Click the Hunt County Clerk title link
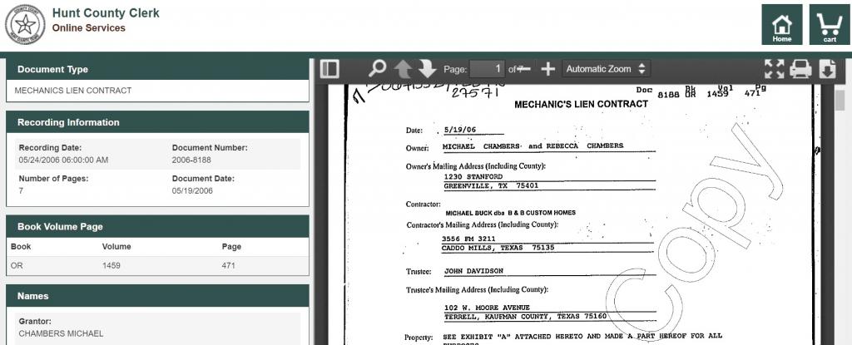This screenshot has width=852, height=345. point(106,14)
